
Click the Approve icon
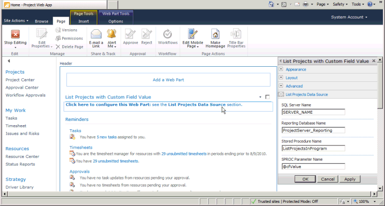(x=130, y=34)
